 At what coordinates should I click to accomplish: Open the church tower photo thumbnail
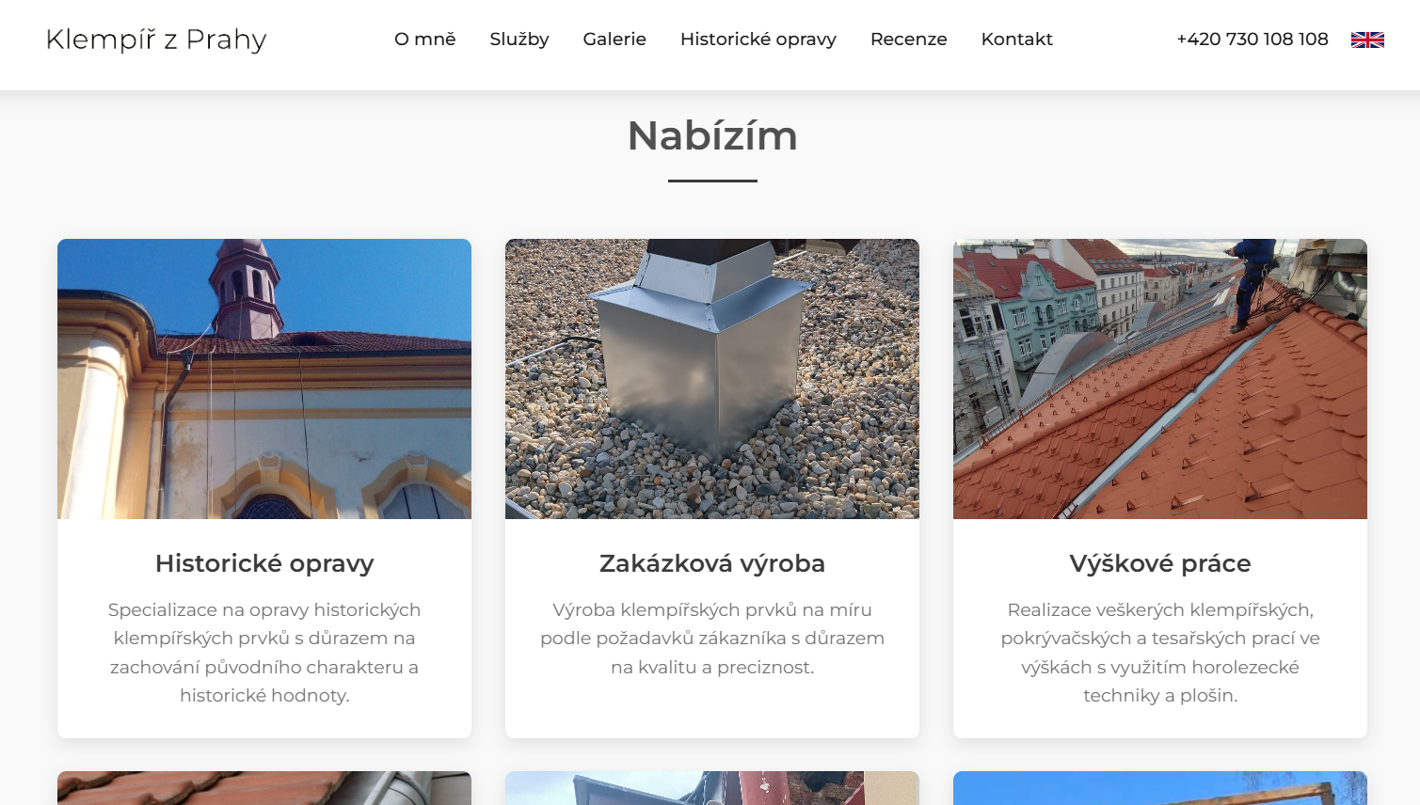point(264,379)
